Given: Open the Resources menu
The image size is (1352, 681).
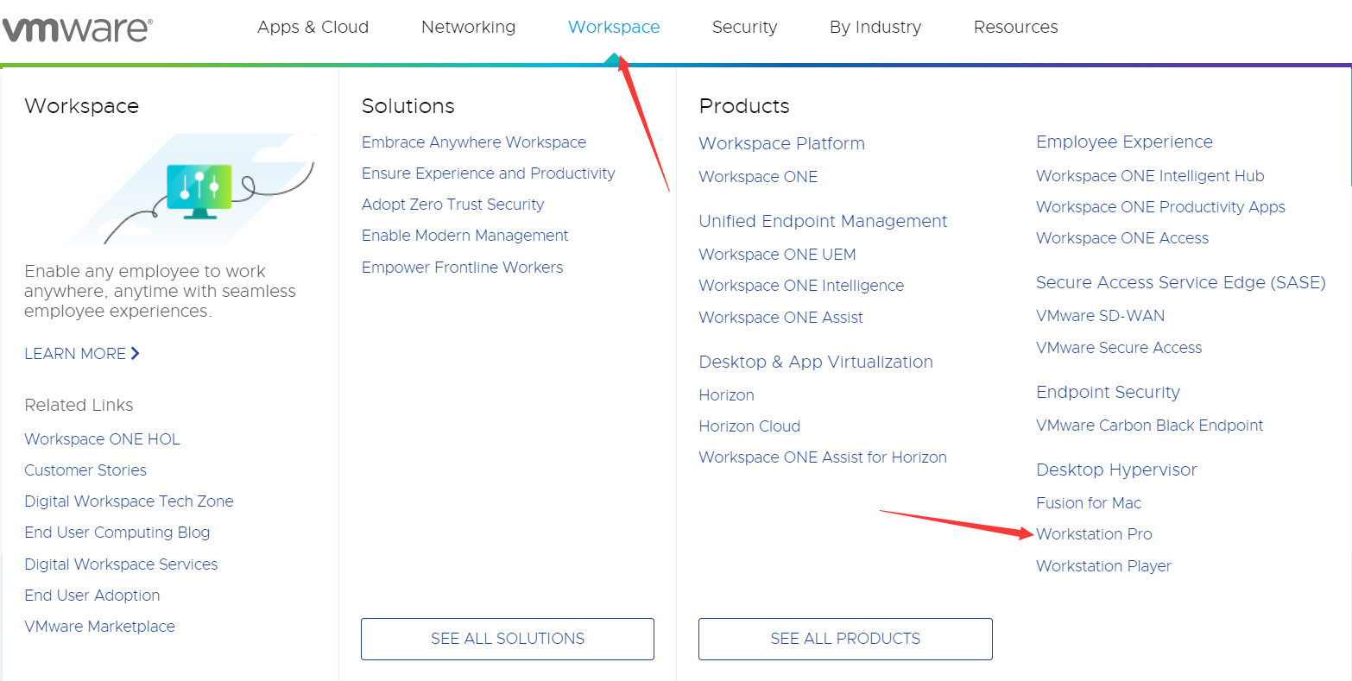Looking at the screenshot, I should [x=1015, y=27].
